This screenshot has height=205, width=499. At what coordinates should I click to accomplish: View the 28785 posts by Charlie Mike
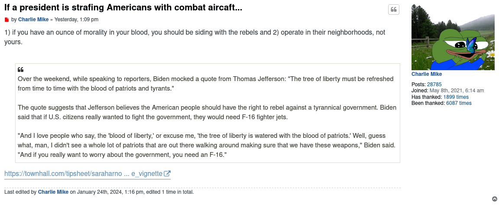[434, 85]
